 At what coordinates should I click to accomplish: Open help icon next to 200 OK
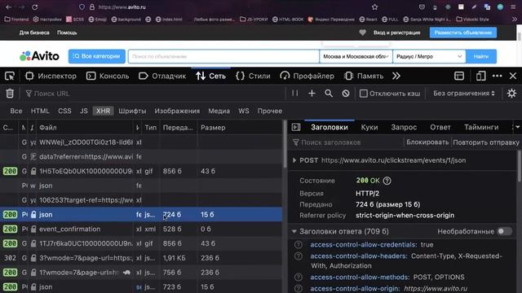click(x=387, y=181)
